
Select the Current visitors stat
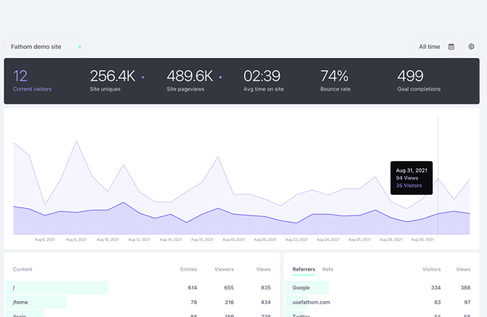(32, 81)
